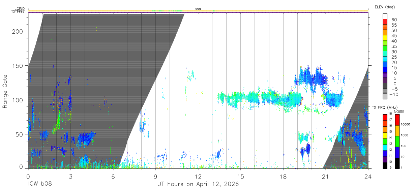The height and width of the screenshot is (191, 414).
Task: Click the "60" label on ELEV colorbar
Action: [x=394, y=20]
